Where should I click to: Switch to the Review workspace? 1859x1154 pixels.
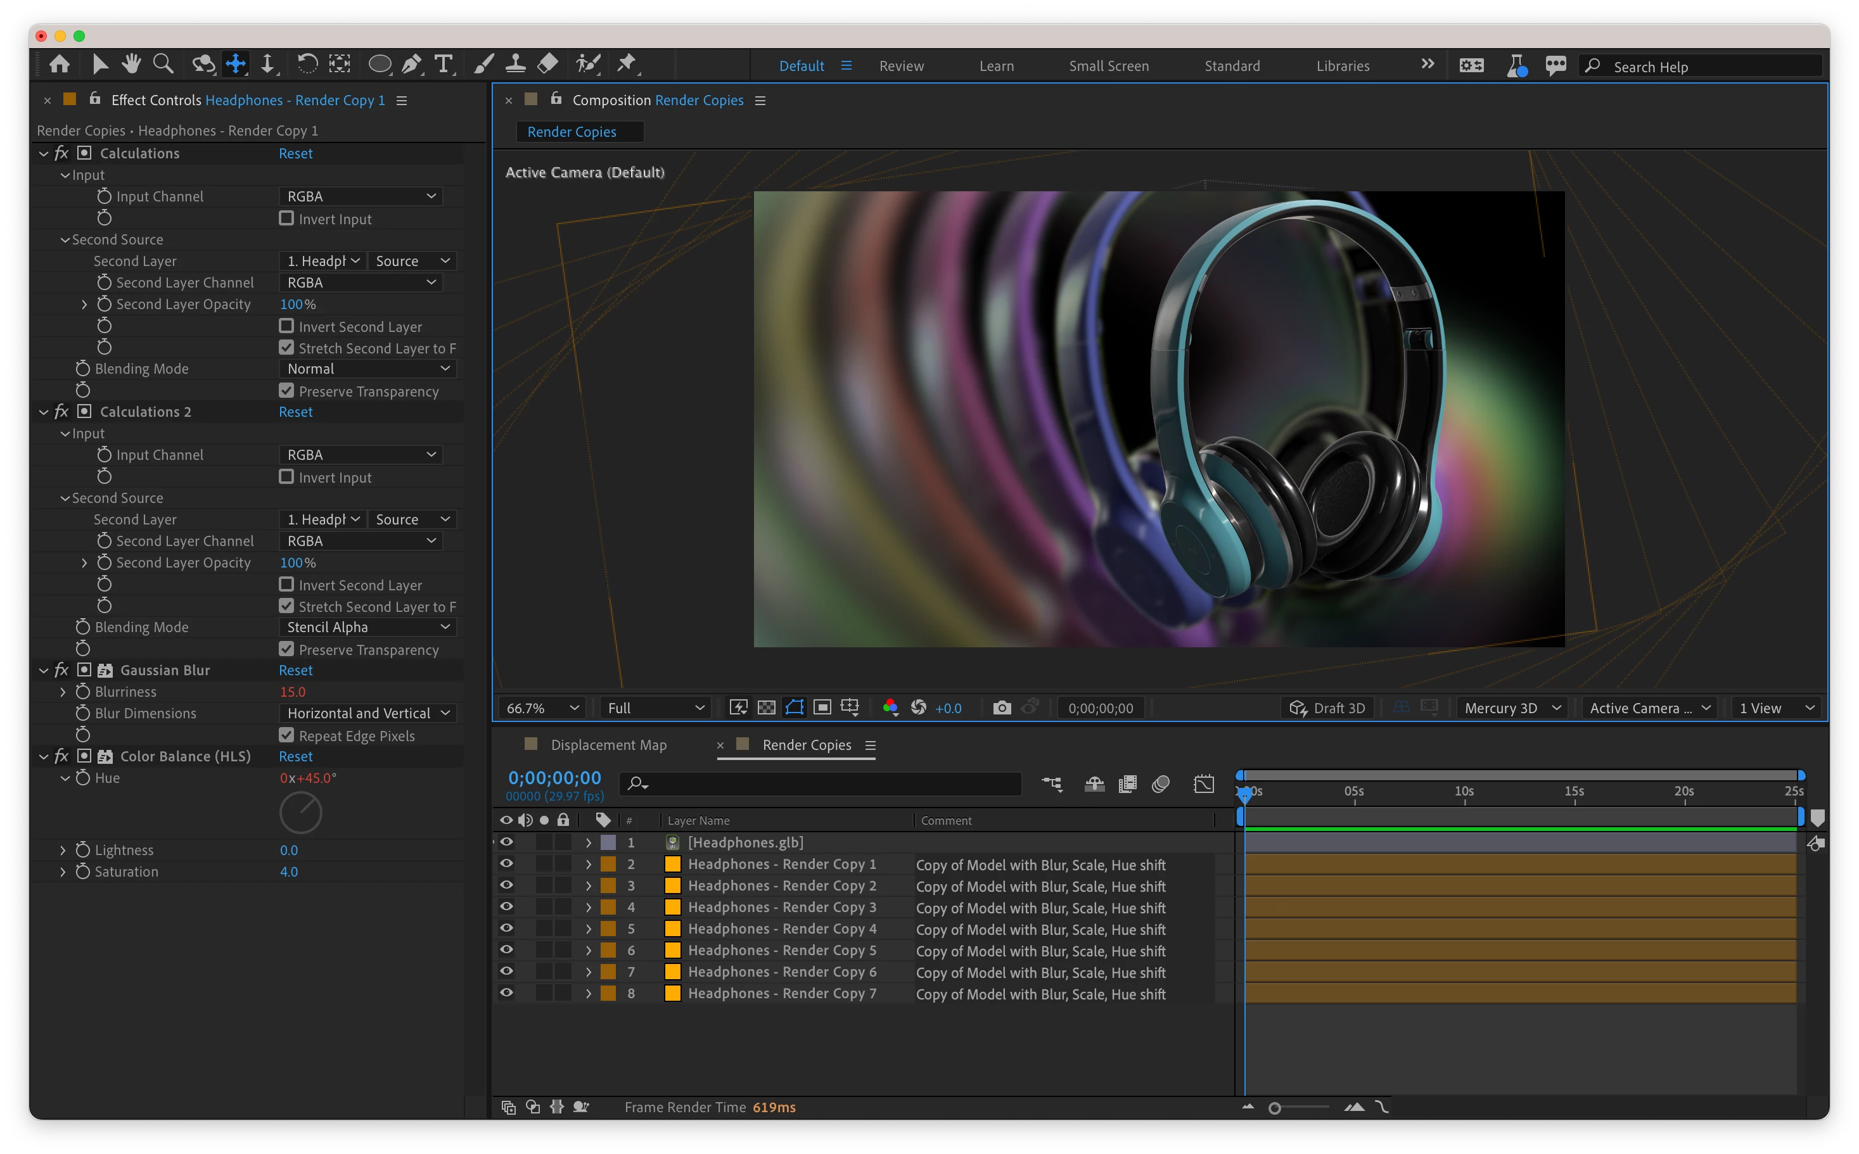pyautogui.click(x=901, y=67)
